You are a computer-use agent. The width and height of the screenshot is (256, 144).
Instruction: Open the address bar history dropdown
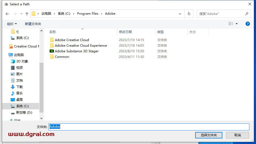tap(180, 14)
